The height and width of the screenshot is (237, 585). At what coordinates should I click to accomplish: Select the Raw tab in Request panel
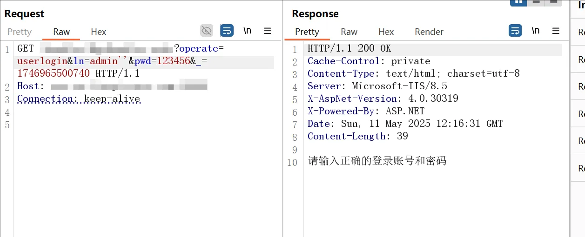pyautogui.click(x=61, y=32)
